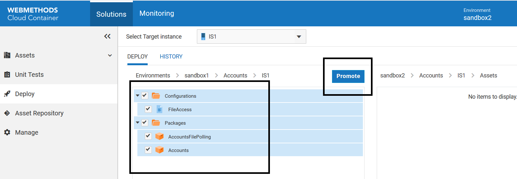517x179 pixels.
Task: Click the Accounts package cube icon
Action: [160, 150]
